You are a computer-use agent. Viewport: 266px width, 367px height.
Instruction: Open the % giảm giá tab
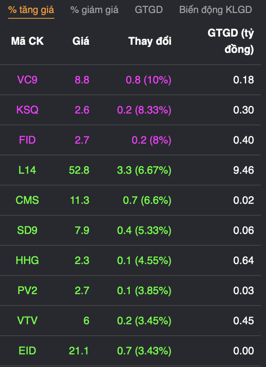[x=94, y=10]
